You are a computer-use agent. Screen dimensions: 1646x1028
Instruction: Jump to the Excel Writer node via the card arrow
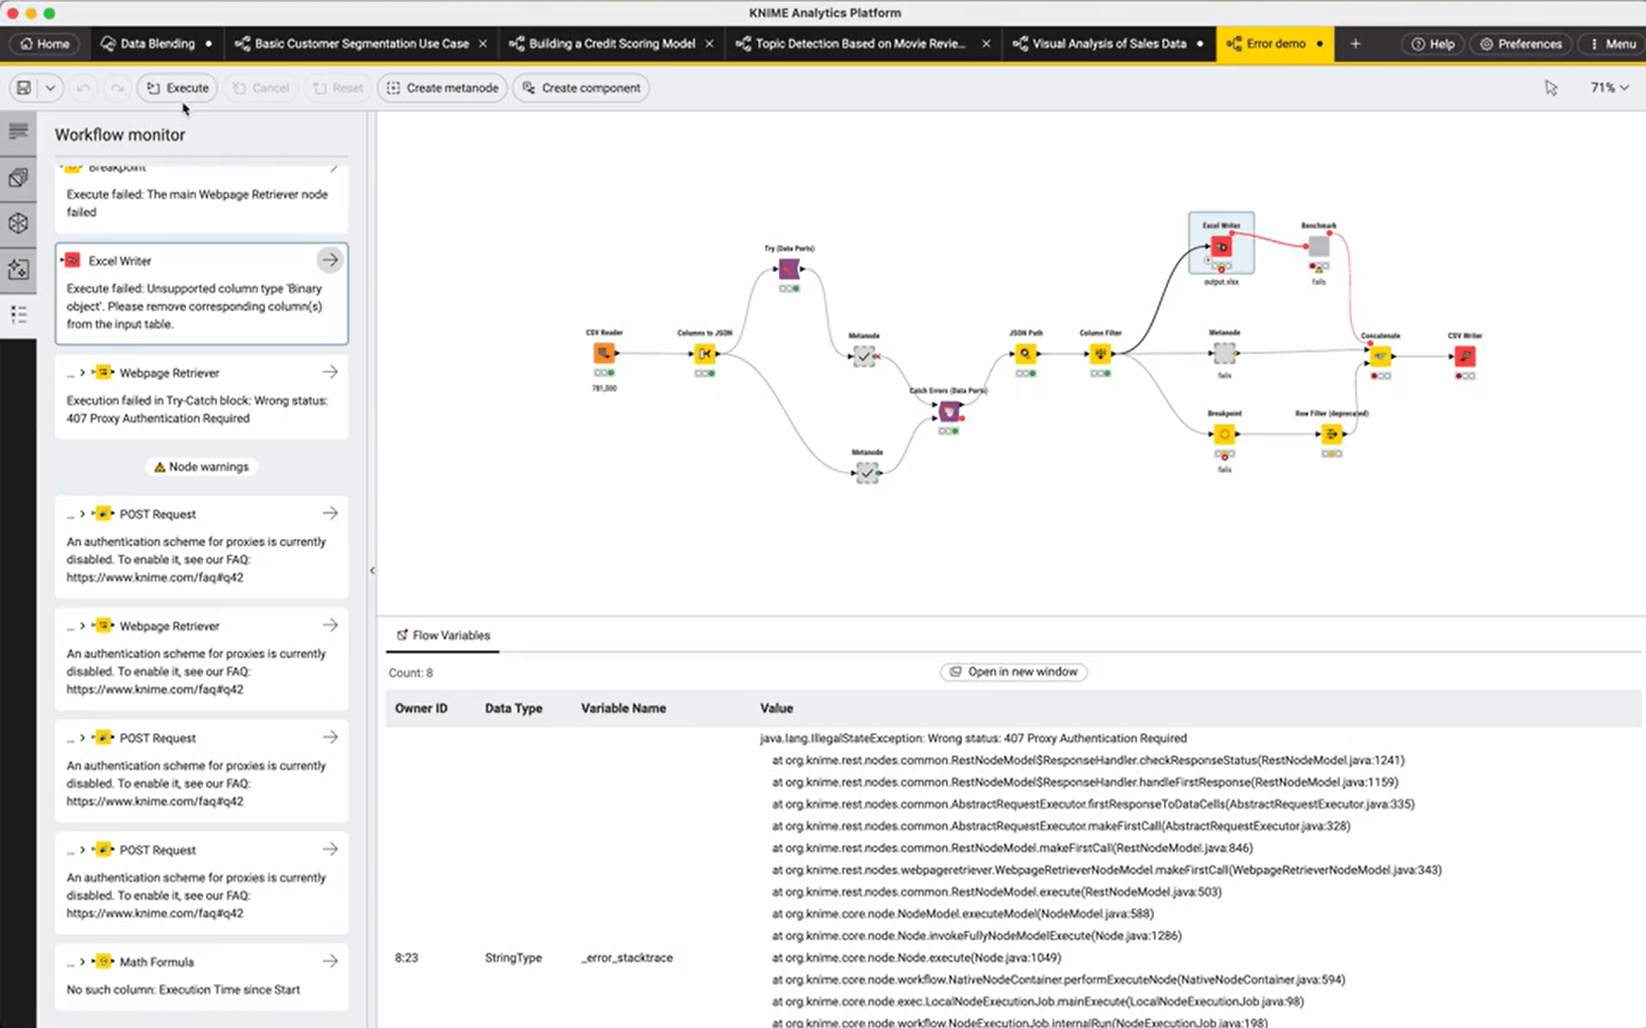[x=330, y=260]
